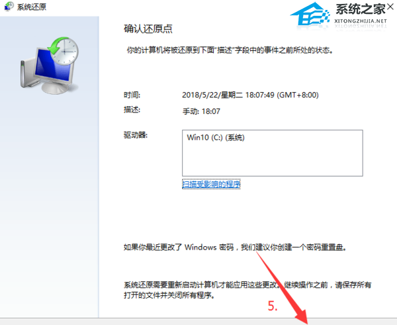Click the 时间 label

click(132, 95)
